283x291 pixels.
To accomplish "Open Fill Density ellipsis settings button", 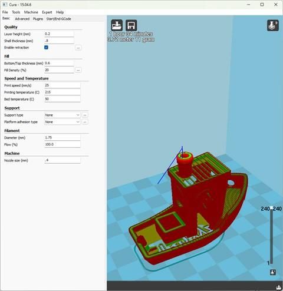I will (78, 70).
